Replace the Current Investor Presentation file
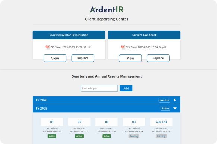Image resolution: width=217 pixels, height=144 pixels. [x=83, y=58]
